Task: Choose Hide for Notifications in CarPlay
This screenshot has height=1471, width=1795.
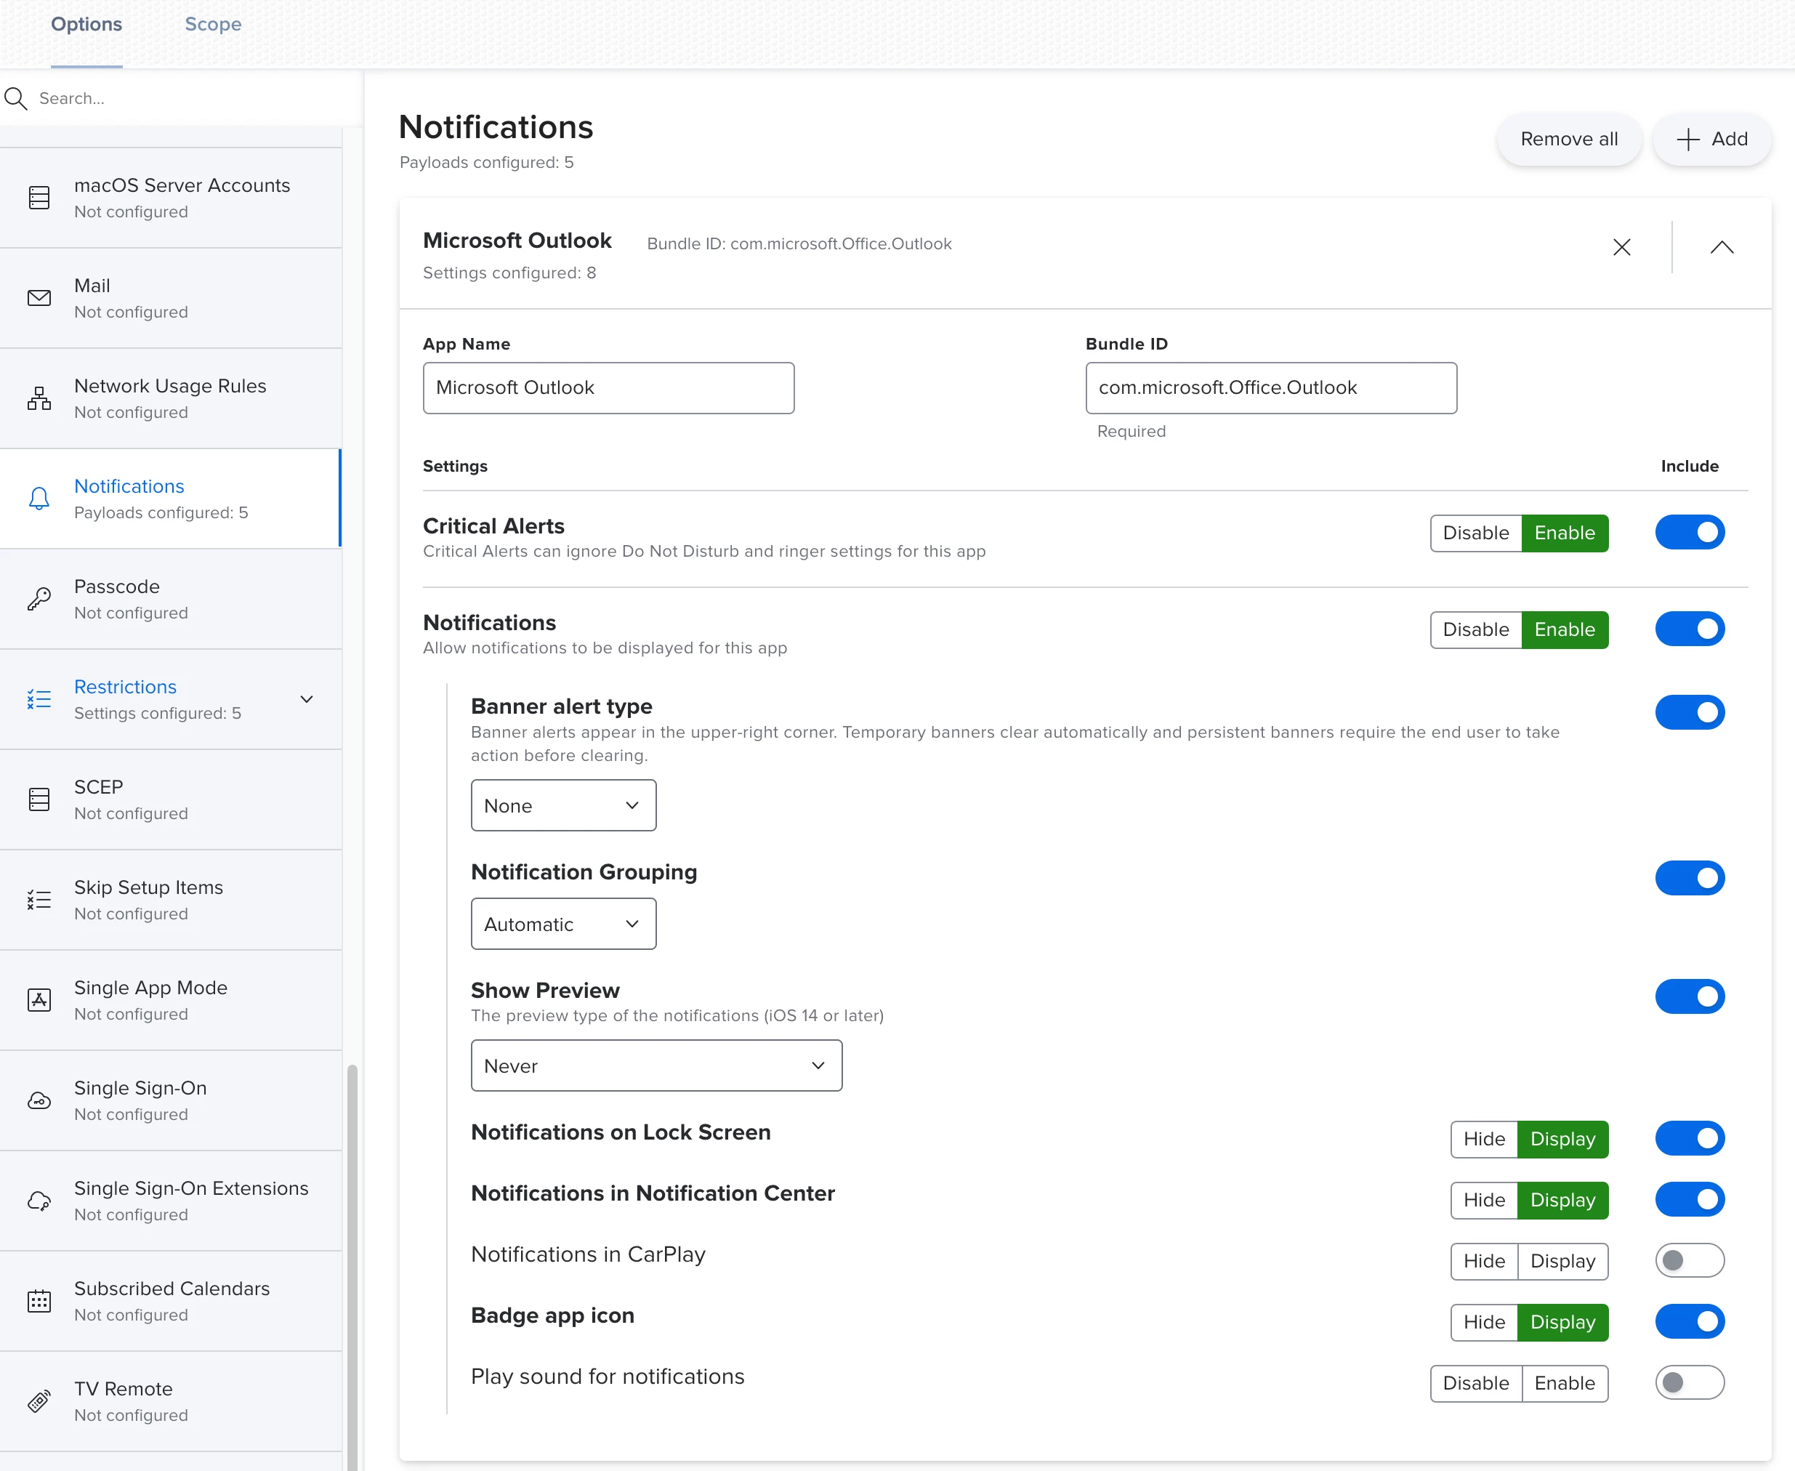Action: point(1484,1261)
